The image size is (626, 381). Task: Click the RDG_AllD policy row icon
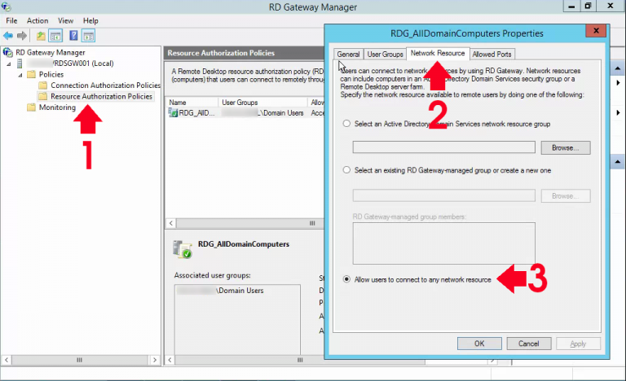point(173,113)
